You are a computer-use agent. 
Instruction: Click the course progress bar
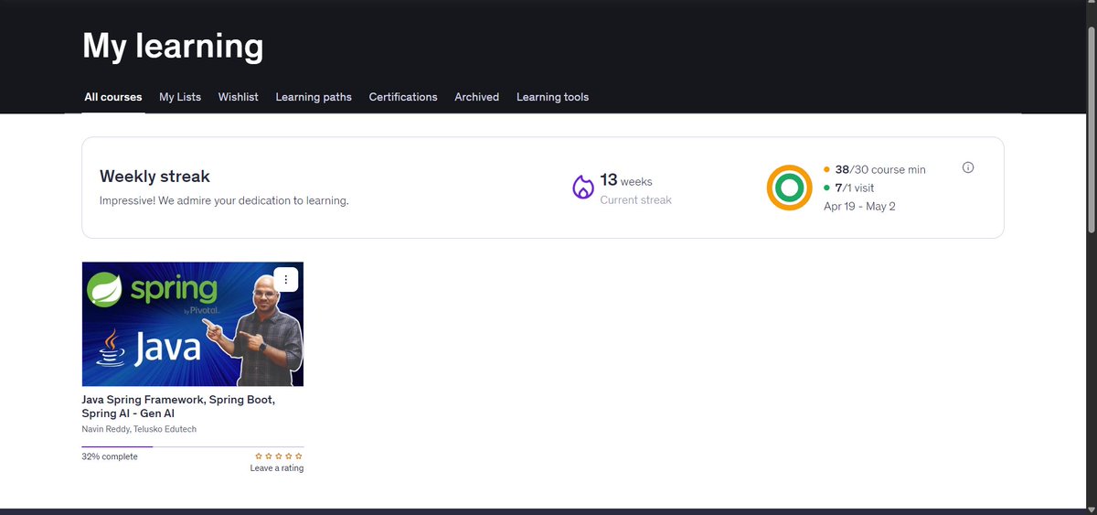193,447
